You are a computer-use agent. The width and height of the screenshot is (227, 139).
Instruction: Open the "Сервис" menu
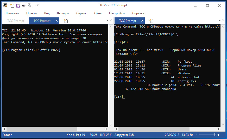click(81, 13)
